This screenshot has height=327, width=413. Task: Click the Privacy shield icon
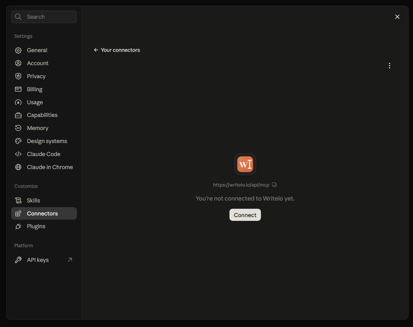(18, 76)
